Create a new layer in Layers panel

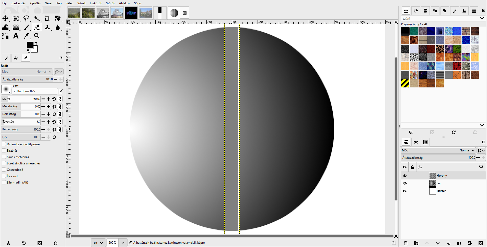point(405,243)
